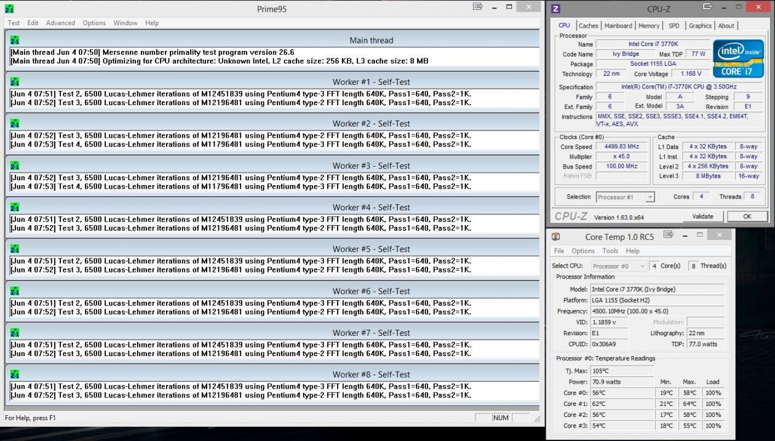Viewport: 775px width, 441px height.
Task: Click the Code Name field Ivy Bridge
Action: click(626, 54)
